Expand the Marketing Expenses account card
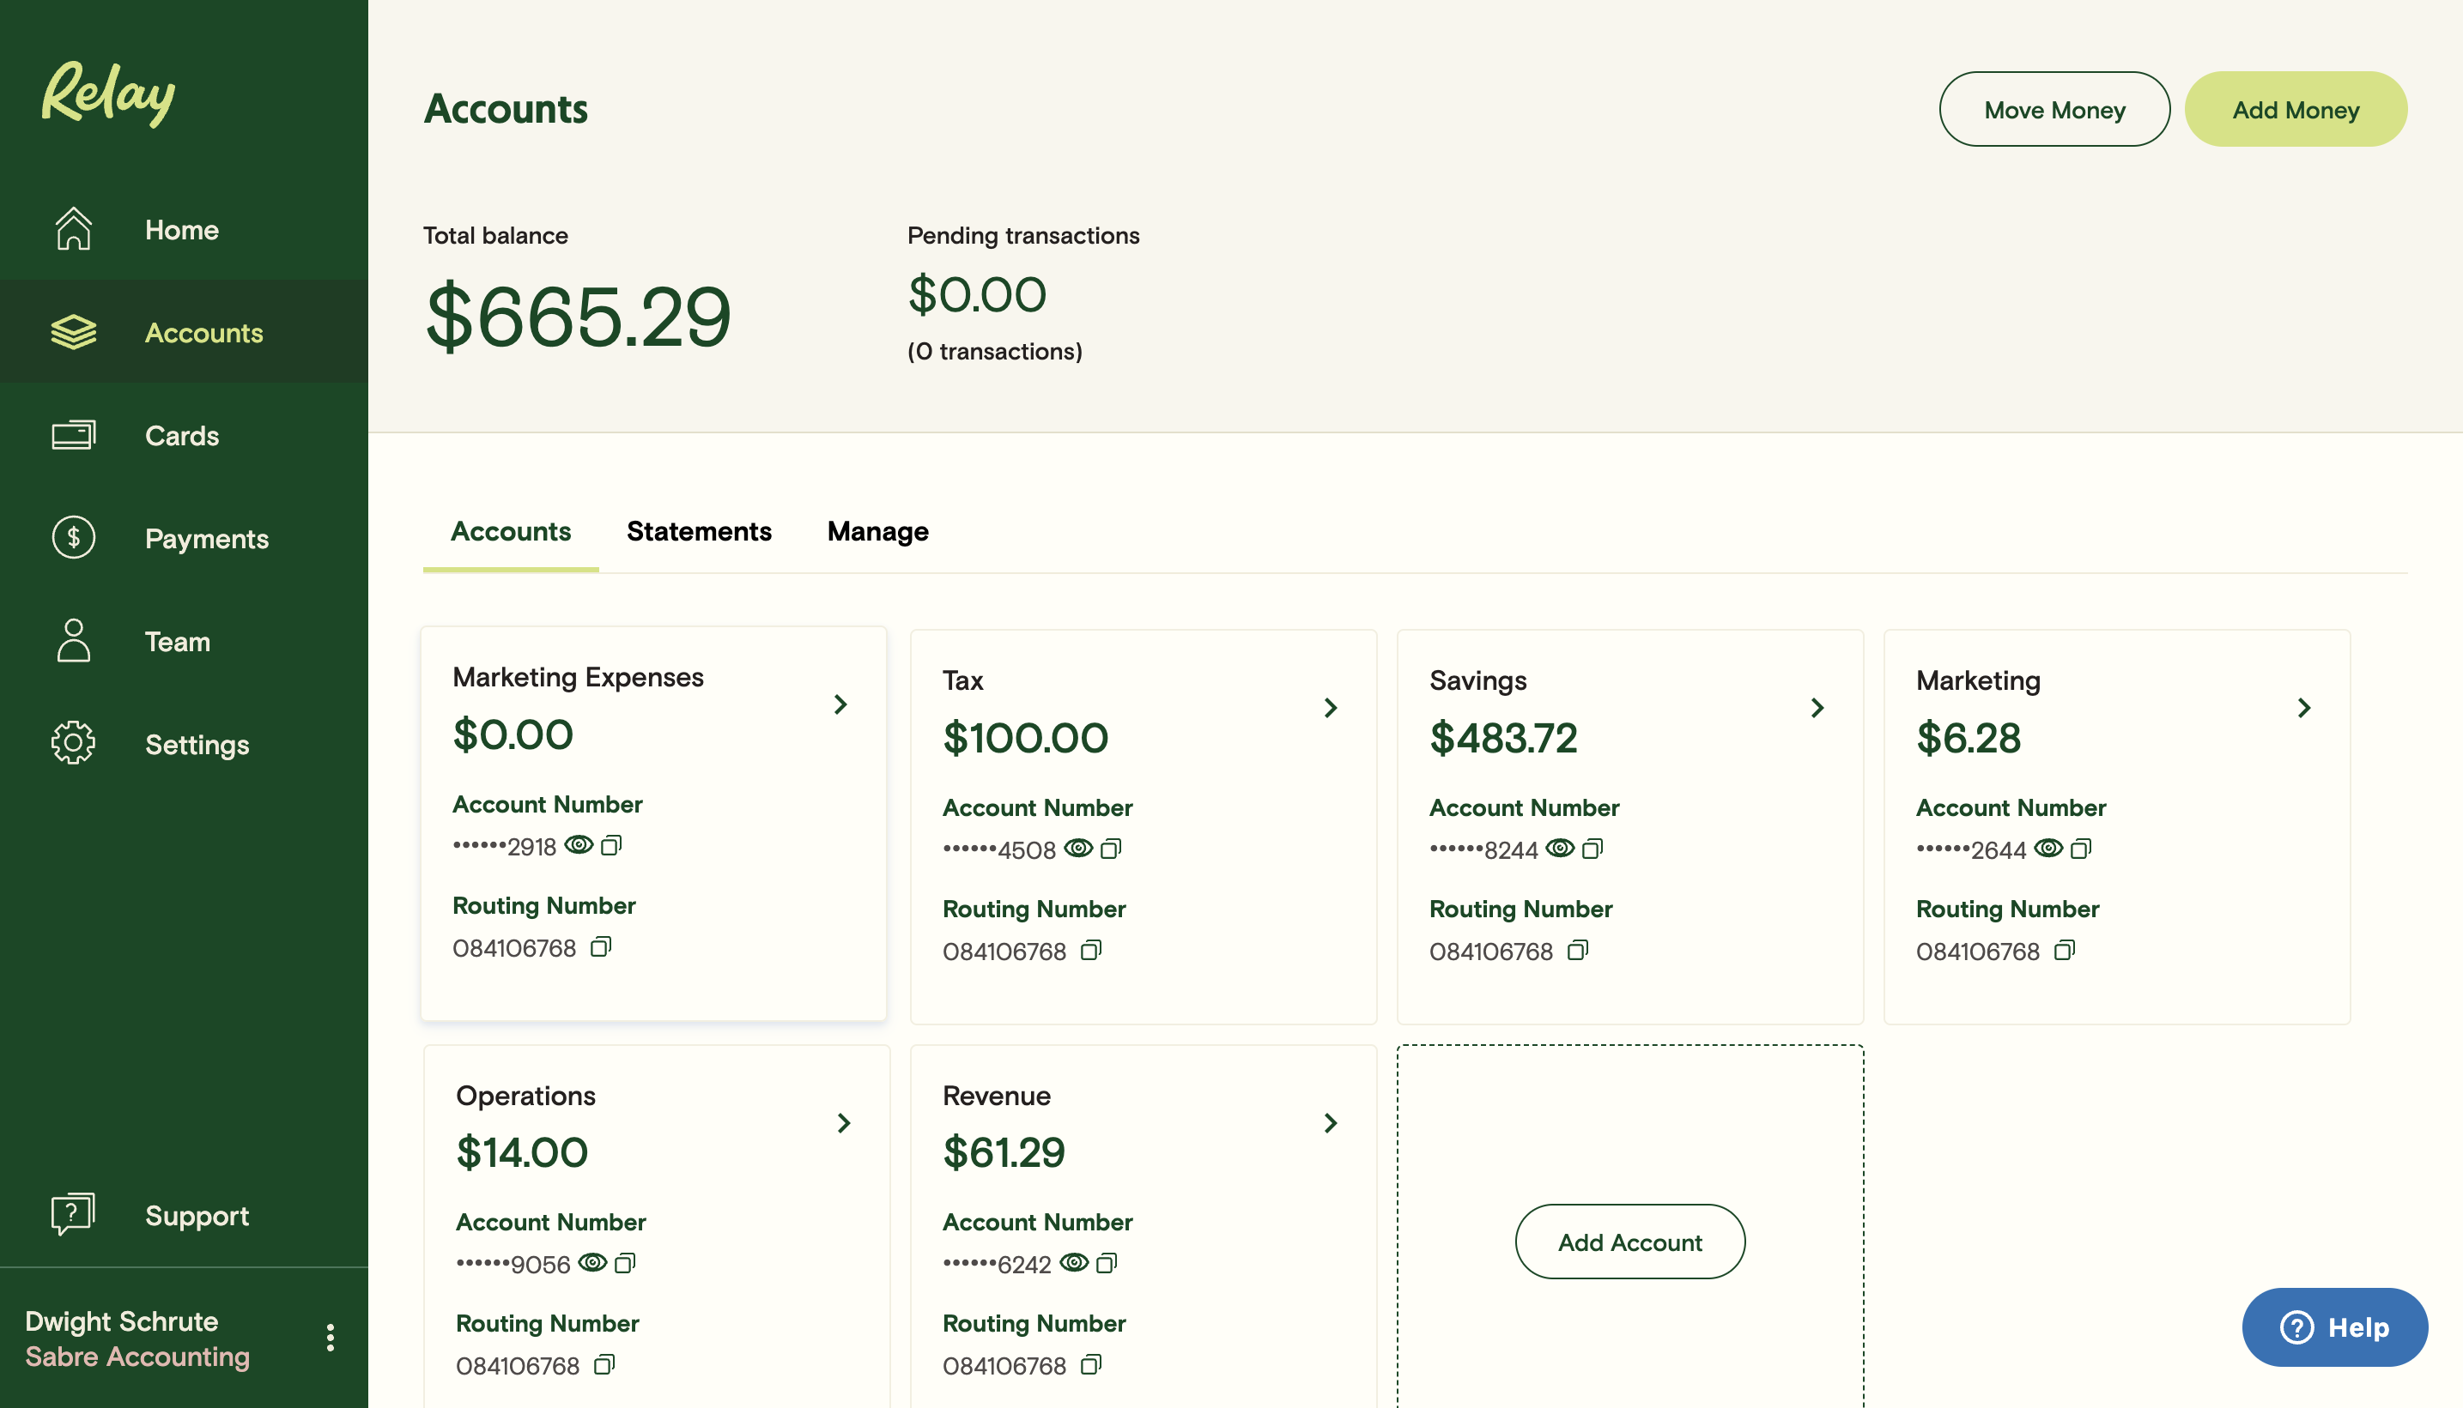 (x=840, y=704)
